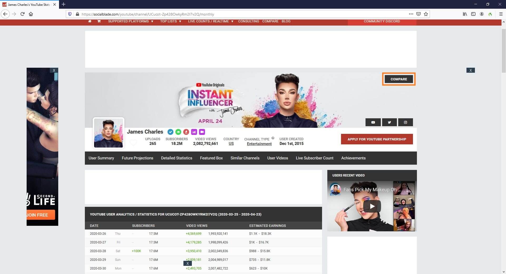The image size is (506, 274).
Task: Switch to the Detailed Statistics tab
Action: click(177, 158)
